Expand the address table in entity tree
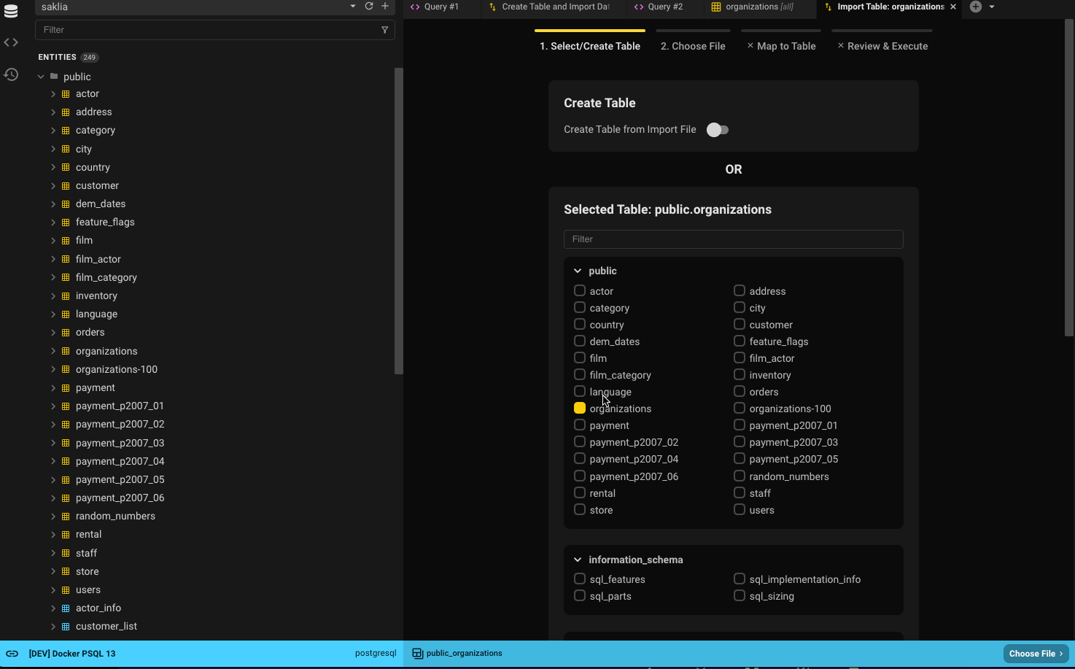1075x669 pixels. click(53, 112)
